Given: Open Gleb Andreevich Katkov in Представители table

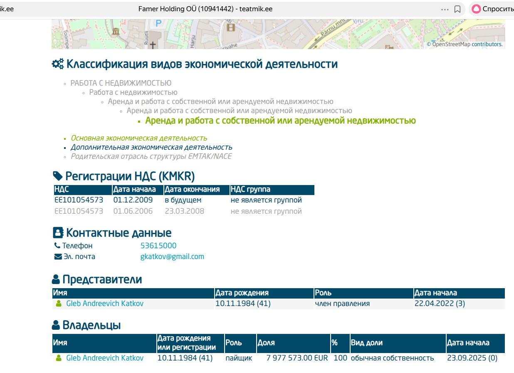Looking at the screenshot, I should [105, 304].
